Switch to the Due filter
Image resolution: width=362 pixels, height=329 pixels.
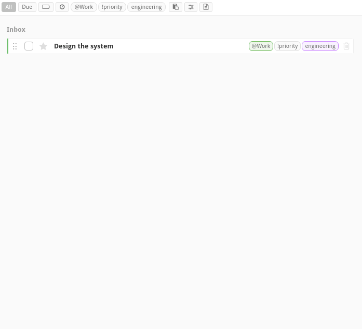(27, 7)
